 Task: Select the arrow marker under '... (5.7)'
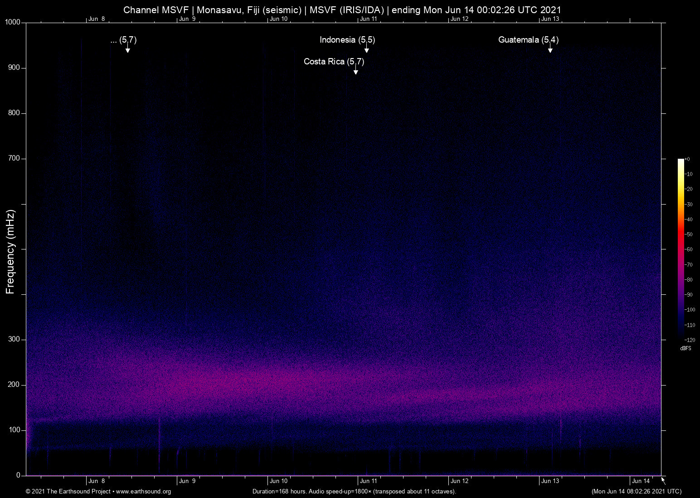128,49
